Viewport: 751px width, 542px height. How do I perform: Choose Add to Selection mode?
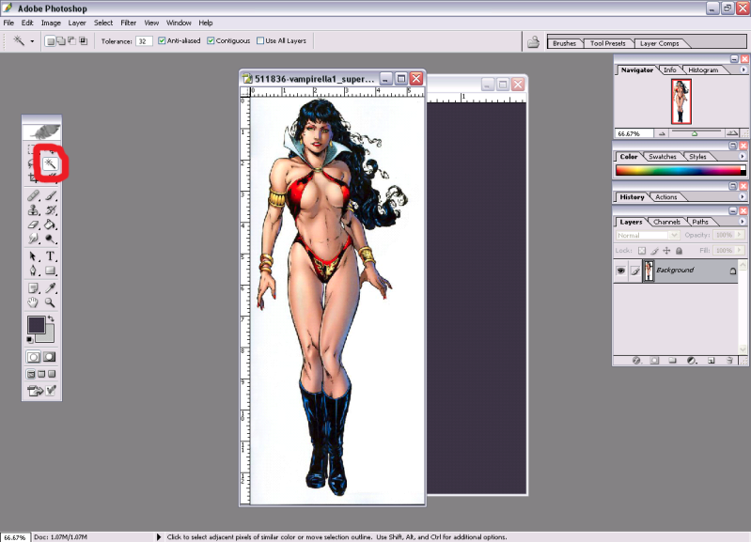tap(61, 41)
